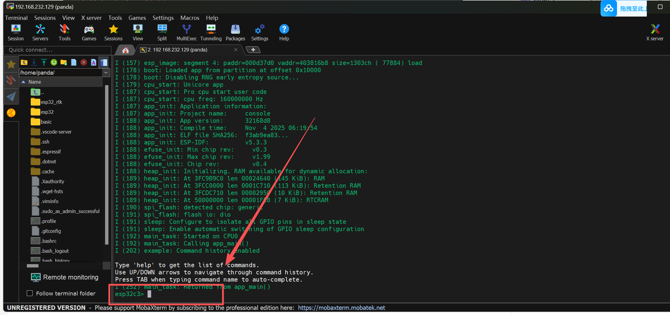670x315 pixels.
Task: Click the Help question mark icon
Action: click(x=284, y=32)
